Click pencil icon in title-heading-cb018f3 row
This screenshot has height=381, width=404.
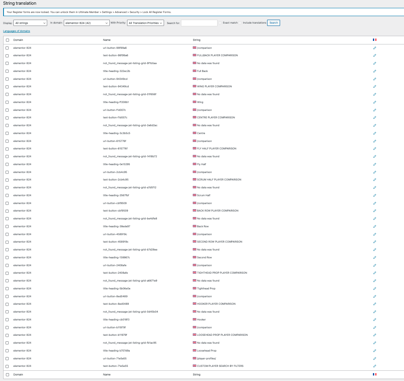(374, 320)
